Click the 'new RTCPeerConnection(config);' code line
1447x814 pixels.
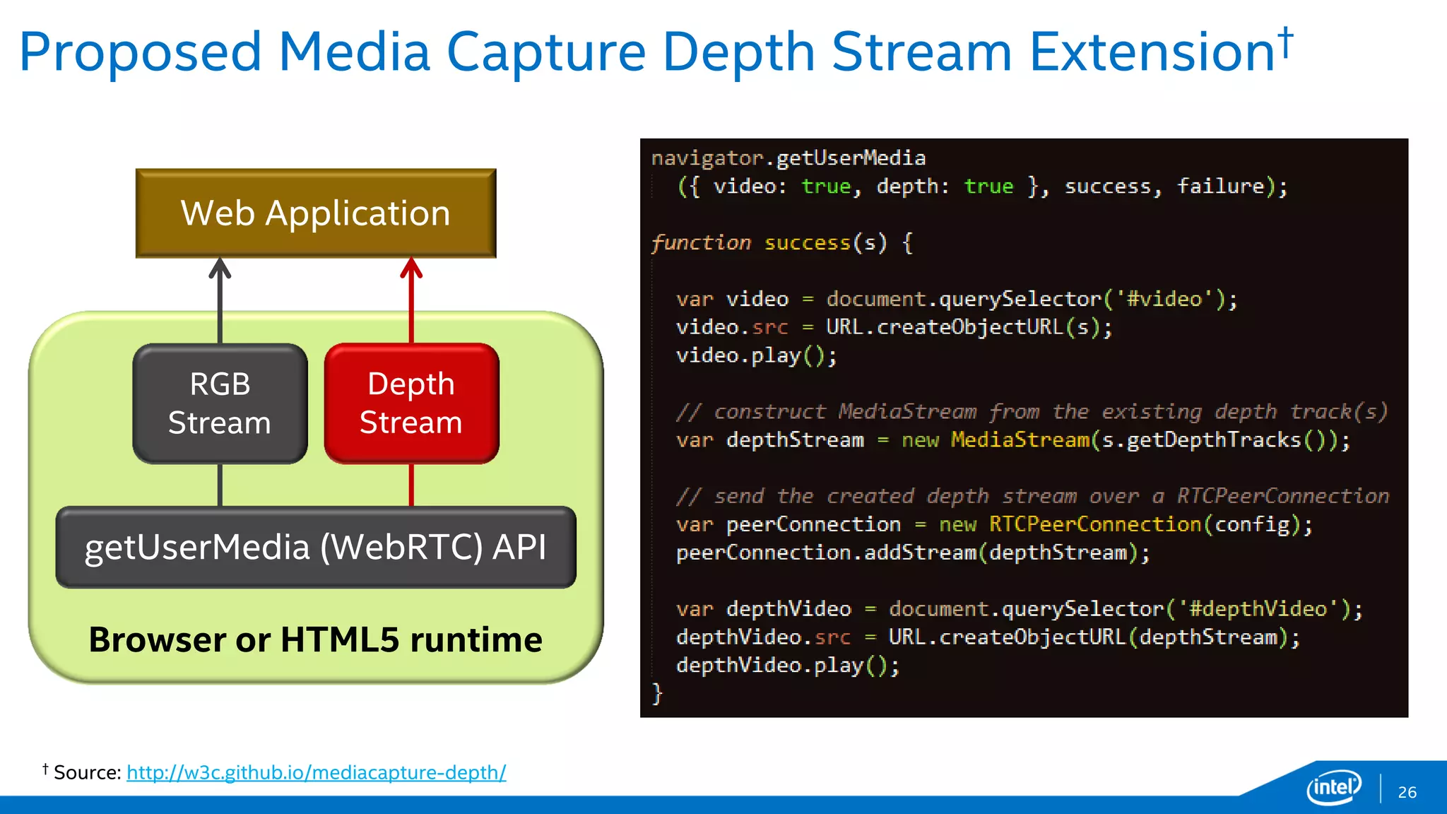point(995,524)
